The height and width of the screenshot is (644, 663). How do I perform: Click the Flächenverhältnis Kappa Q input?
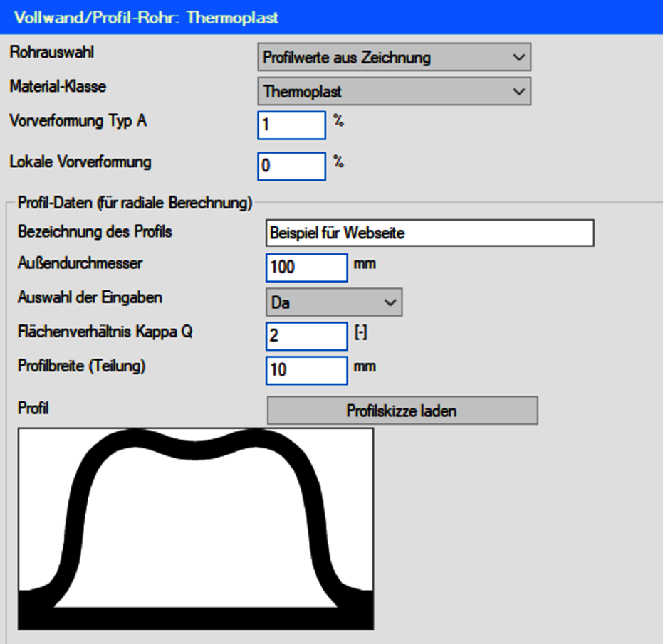306,336
